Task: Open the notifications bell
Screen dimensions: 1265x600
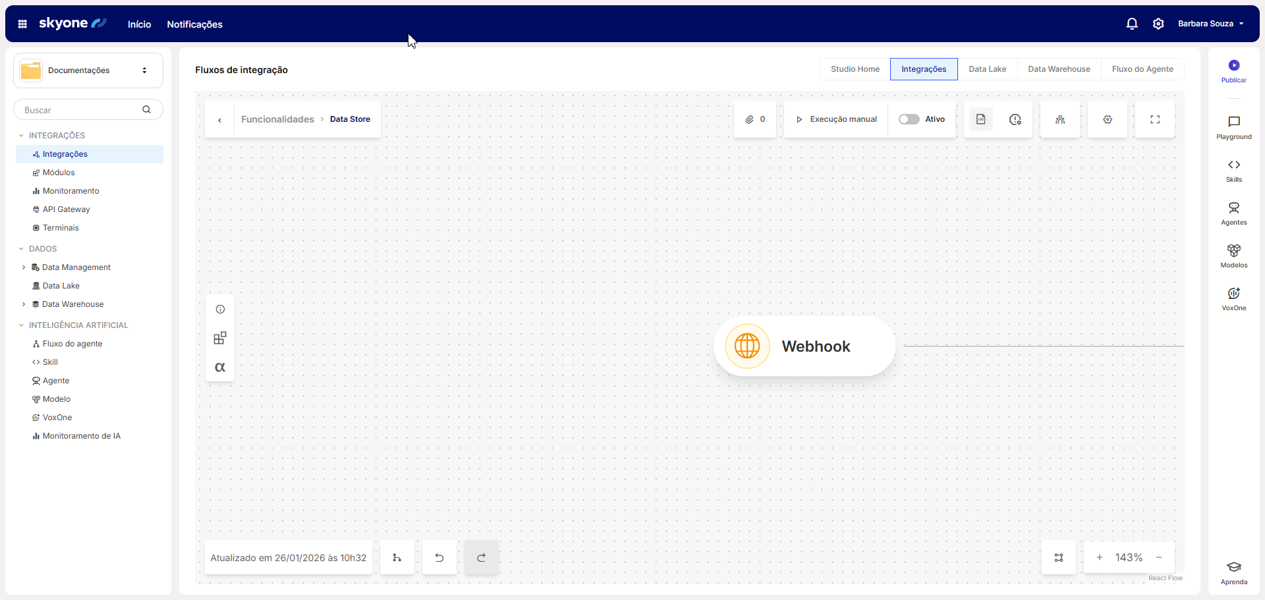Action: pyautogui.click(x=1132, y=24)
